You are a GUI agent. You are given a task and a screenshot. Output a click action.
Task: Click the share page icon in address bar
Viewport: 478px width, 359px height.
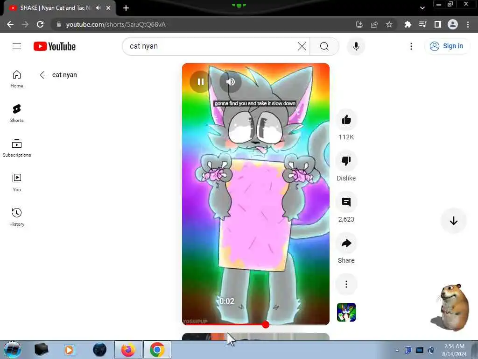(x=374, y=24)
